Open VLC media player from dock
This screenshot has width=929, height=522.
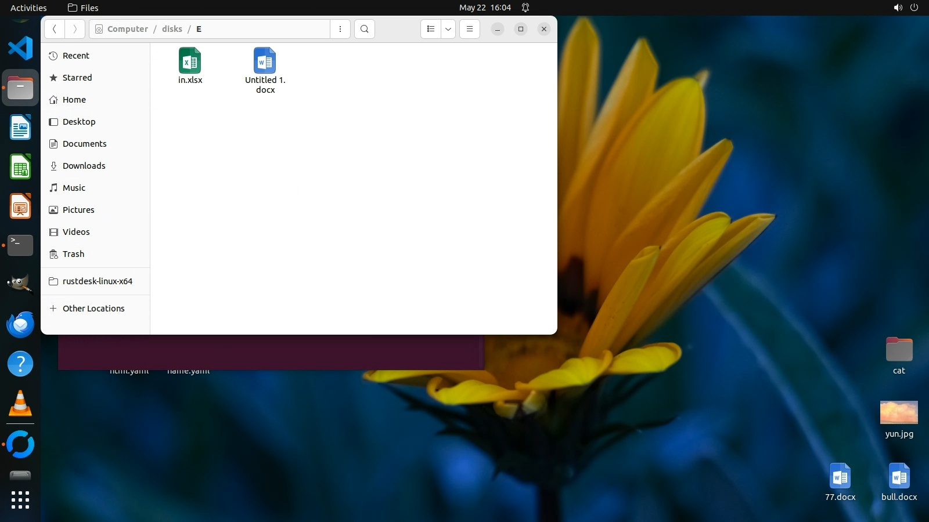pyautogui.click(x=20, y=403)
